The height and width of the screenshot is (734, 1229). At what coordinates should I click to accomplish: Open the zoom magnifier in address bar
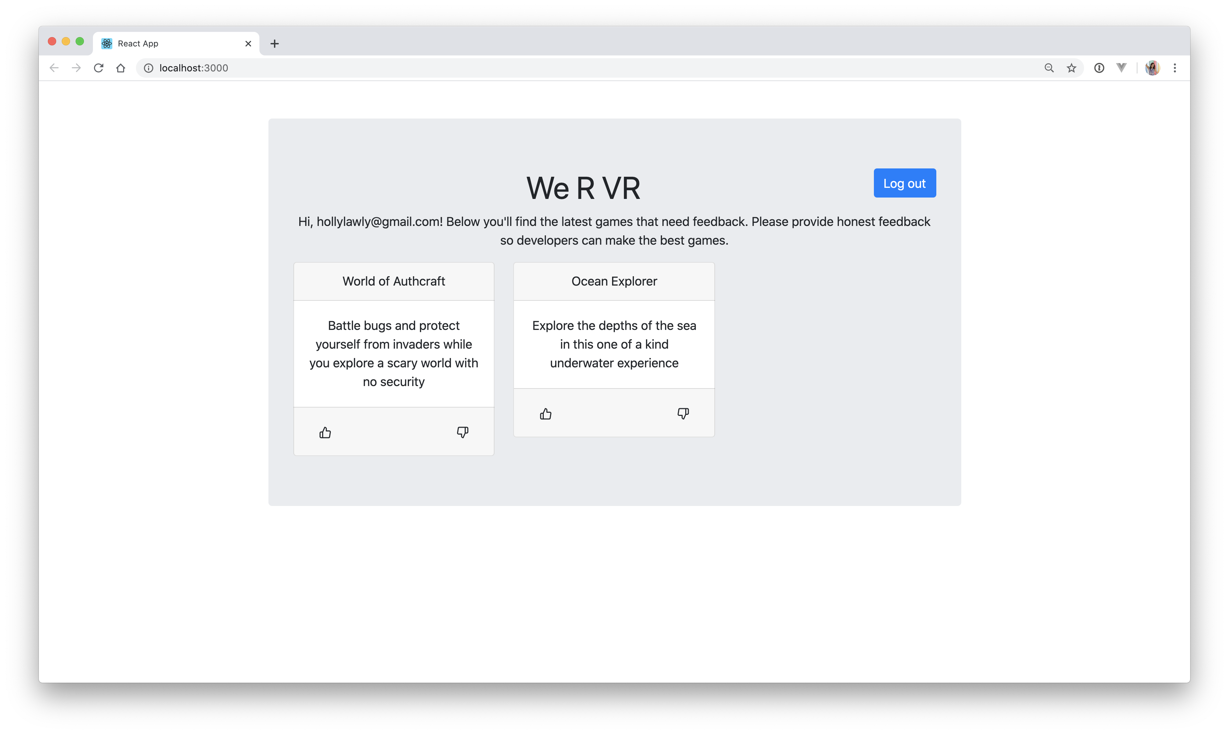pos(1049,68)
